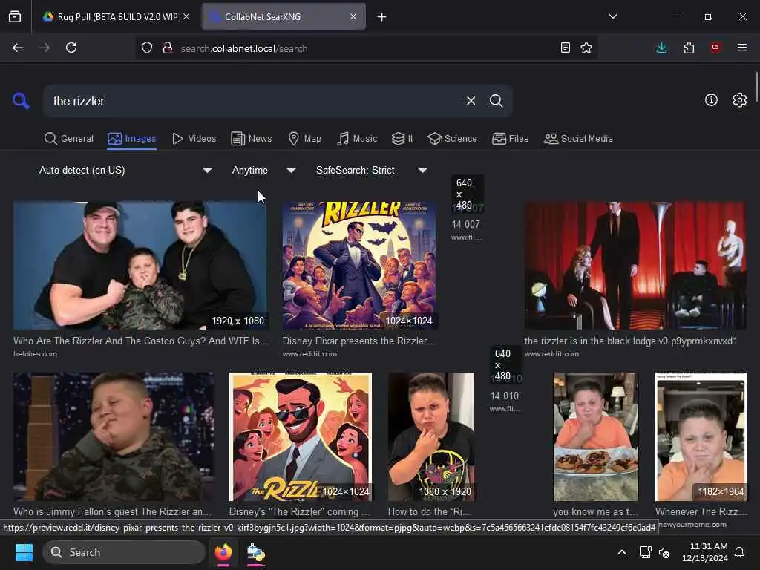Switch to the Videos category
Screen dimensions: 760x570
click(x=194, y=139)
